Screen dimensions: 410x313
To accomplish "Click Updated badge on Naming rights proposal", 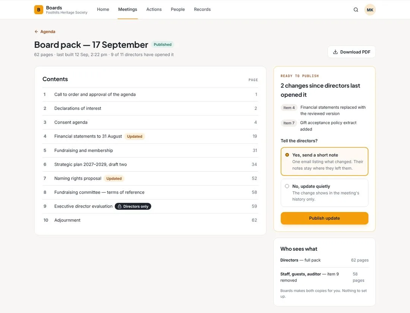I will (x=114, y=178).
